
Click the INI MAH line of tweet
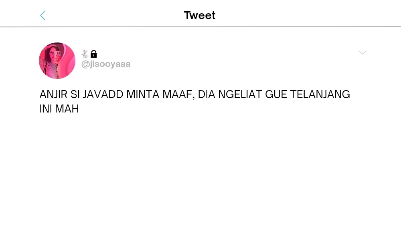[59, 109]
